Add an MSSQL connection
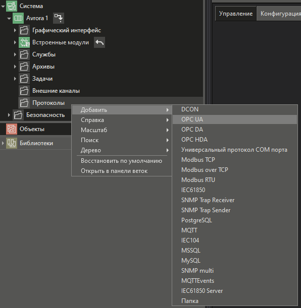Screen dimensions: 301x308 point(235,251)
